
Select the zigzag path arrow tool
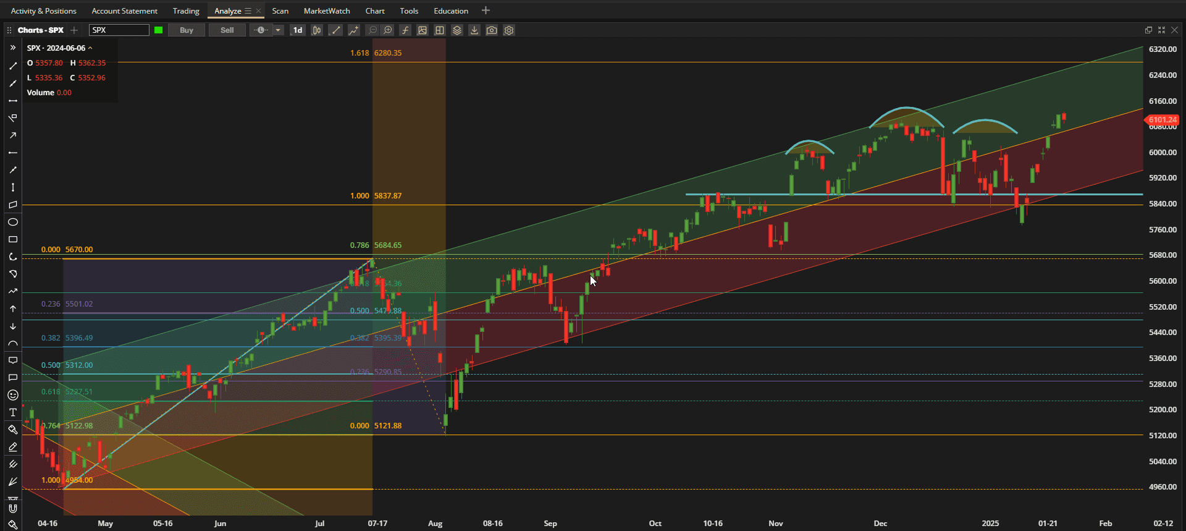(13, 291)
